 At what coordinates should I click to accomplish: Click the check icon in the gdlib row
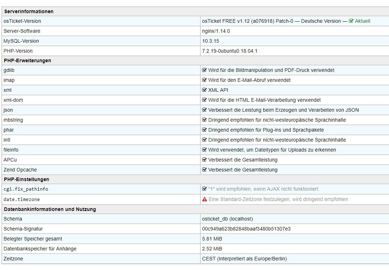tap(204, 70)
